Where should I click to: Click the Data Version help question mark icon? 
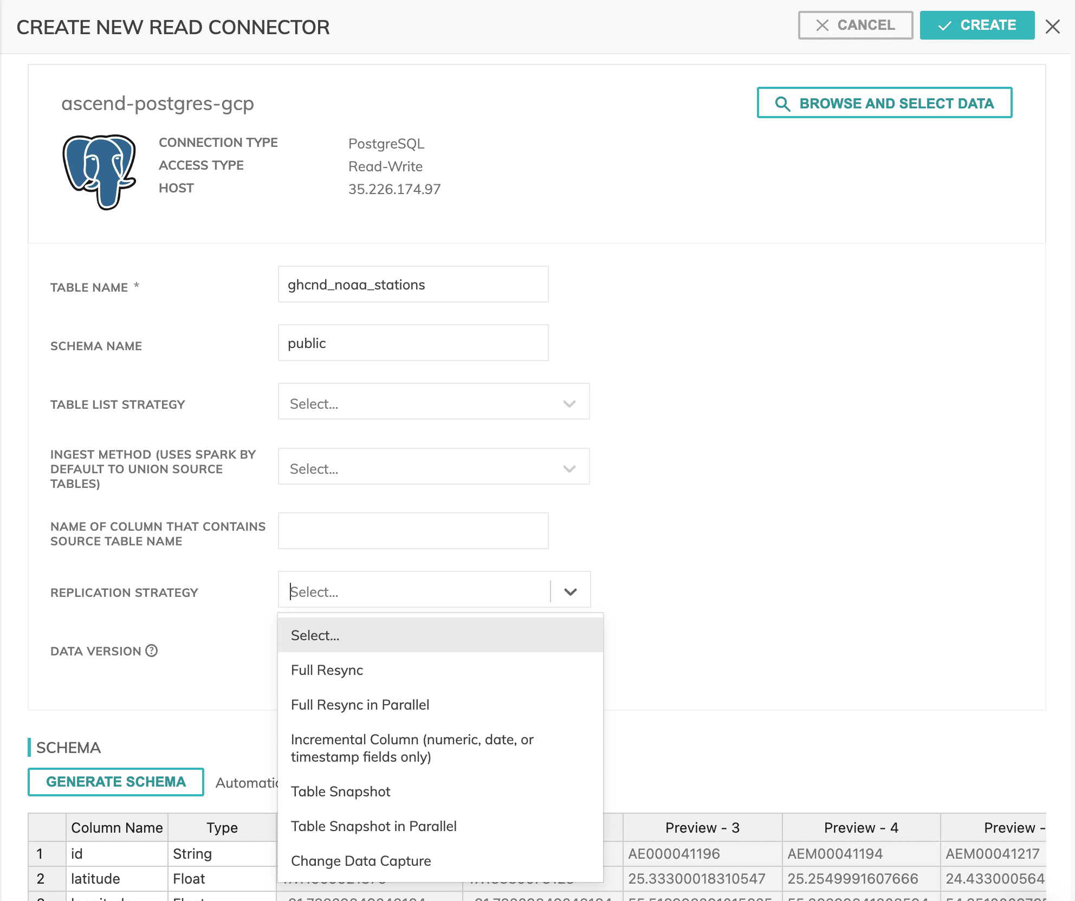[x=152, y=651]
